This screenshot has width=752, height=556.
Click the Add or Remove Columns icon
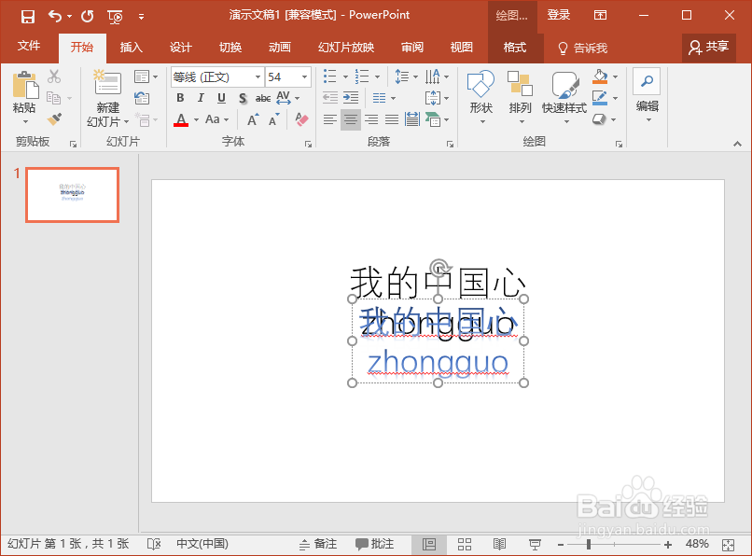pos(380,98)
